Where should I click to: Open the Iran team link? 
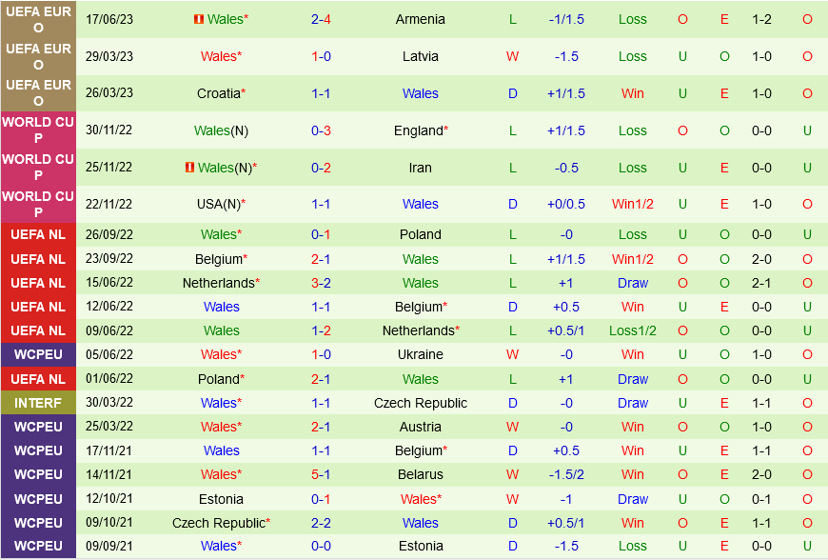point(420,168)
